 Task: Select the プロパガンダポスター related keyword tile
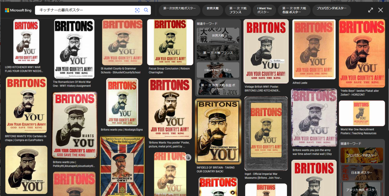[x=362, y=156]
